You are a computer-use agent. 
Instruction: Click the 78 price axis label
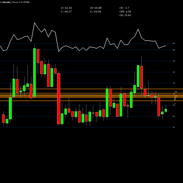pos(174,83)
